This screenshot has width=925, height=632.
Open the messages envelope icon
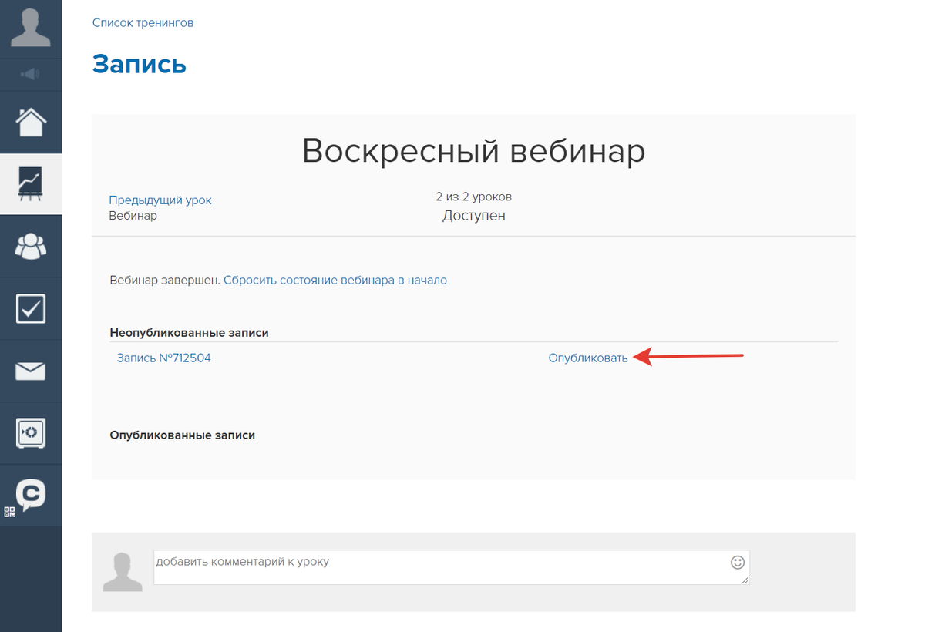click(31, 371)
